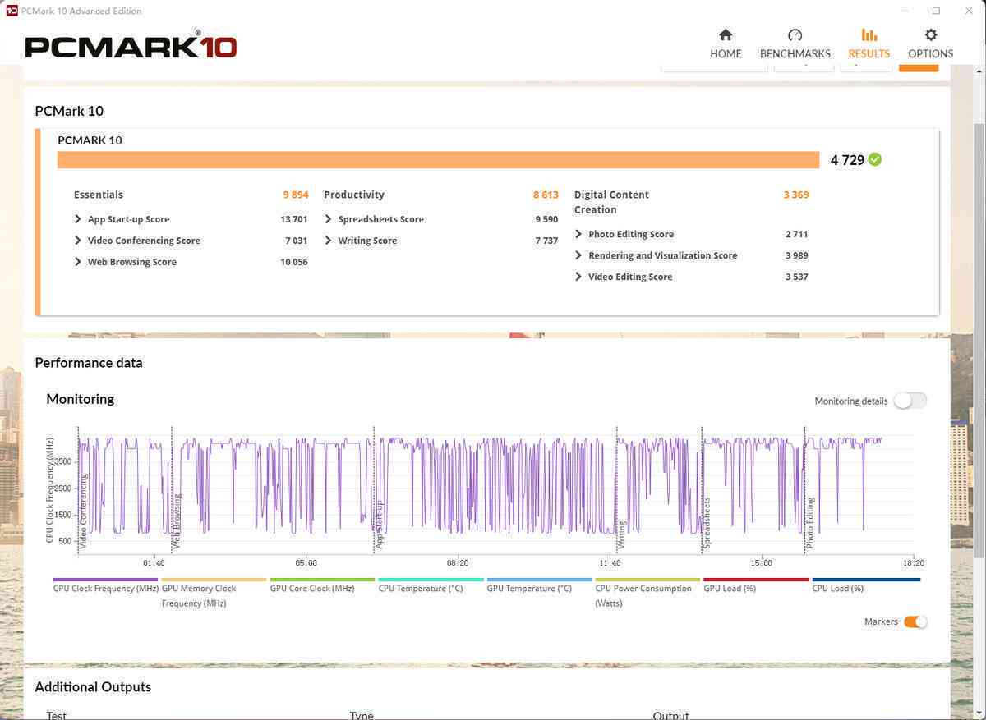The image size is (986, 720).
Task: Click the overall score 4 729
Action: pyautogui.click(x=847, y=160)
